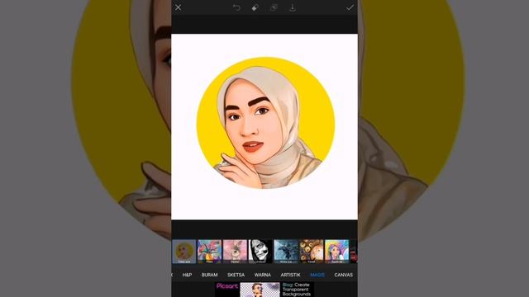
Task: Switch to the WARNA tab
Action: [x=263, y=275]
